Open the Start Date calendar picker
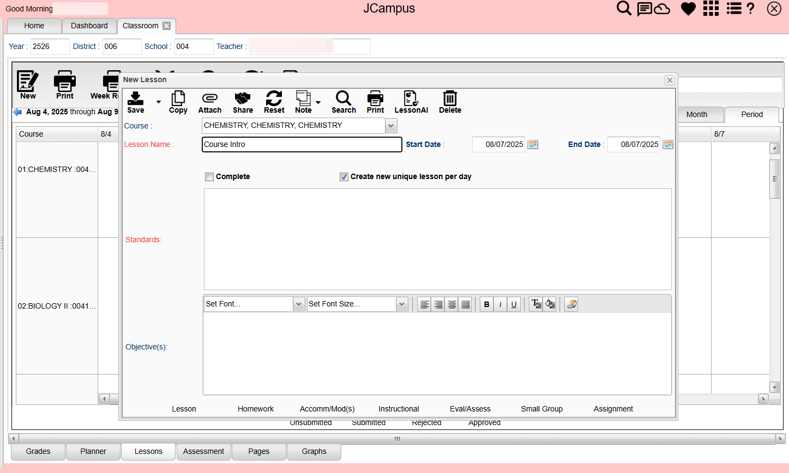The image size is (789, 473). click(x=533, y=144)
